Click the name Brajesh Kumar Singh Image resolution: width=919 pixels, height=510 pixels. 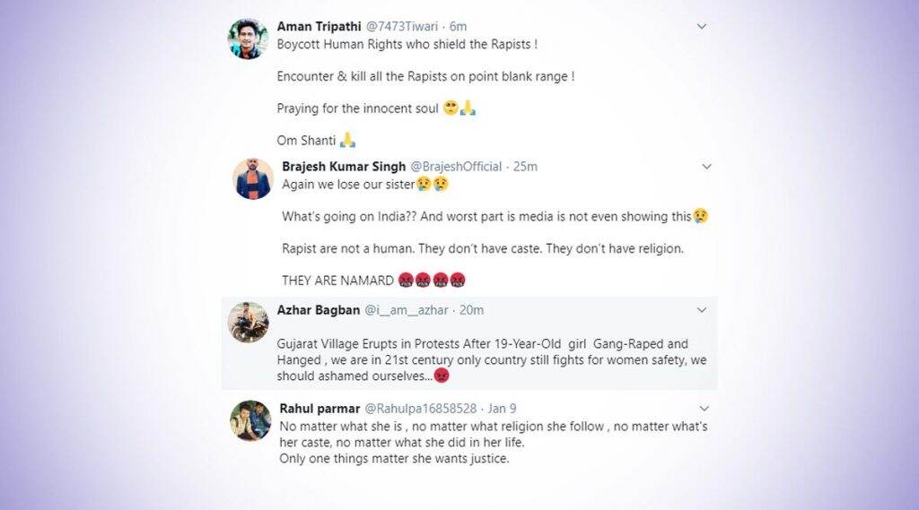[x=344, y=167]
